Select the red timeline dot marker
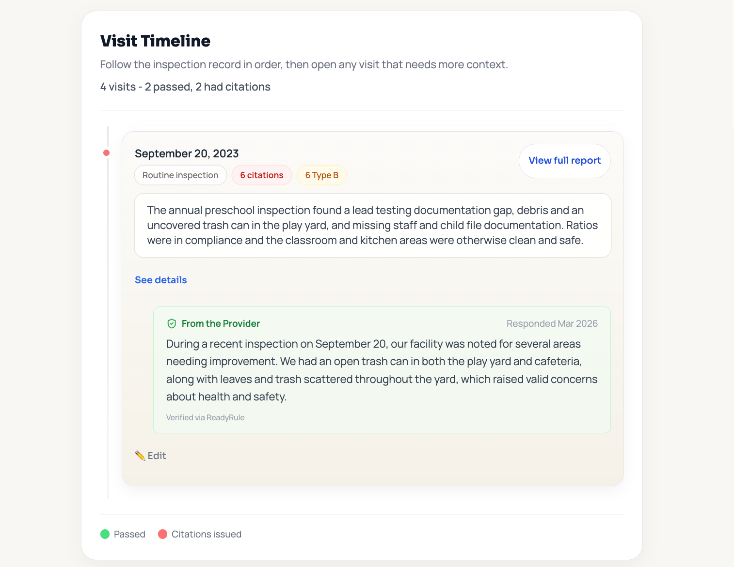Image resolution: width=734 pixels, height=567 pixels. click(107, 153)
